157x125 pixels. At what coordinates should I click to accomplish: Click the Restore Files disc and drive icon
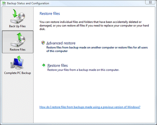(x=18, y=40)
